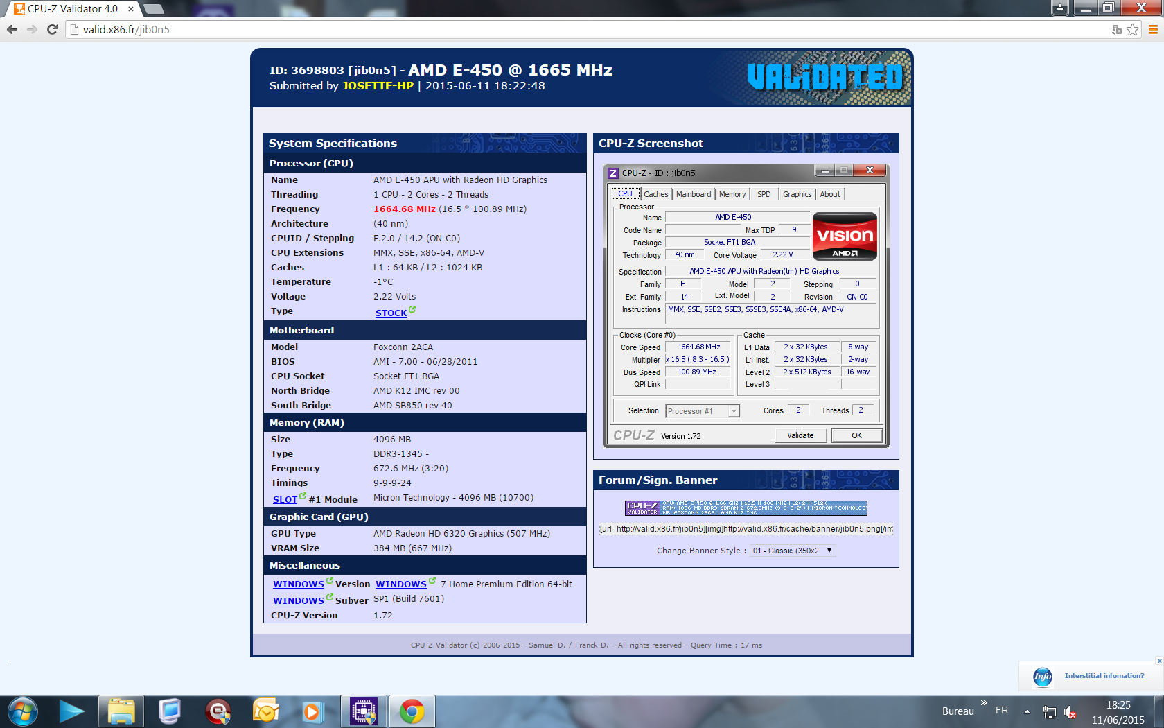
Task: Show hidden system tray icons
Action: [1027, 712]
